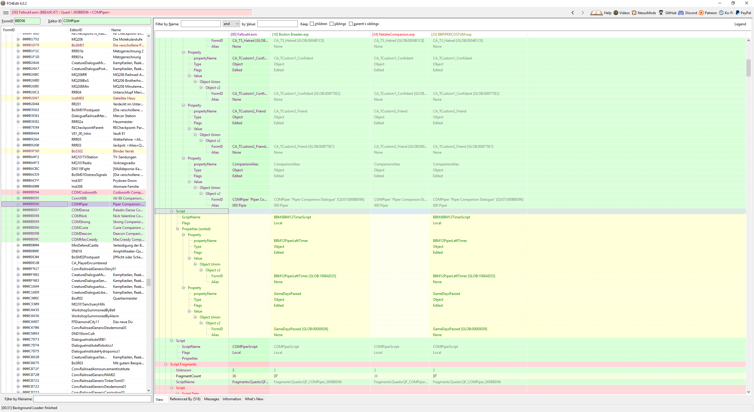Click the FormID column header

pos(34,30)
